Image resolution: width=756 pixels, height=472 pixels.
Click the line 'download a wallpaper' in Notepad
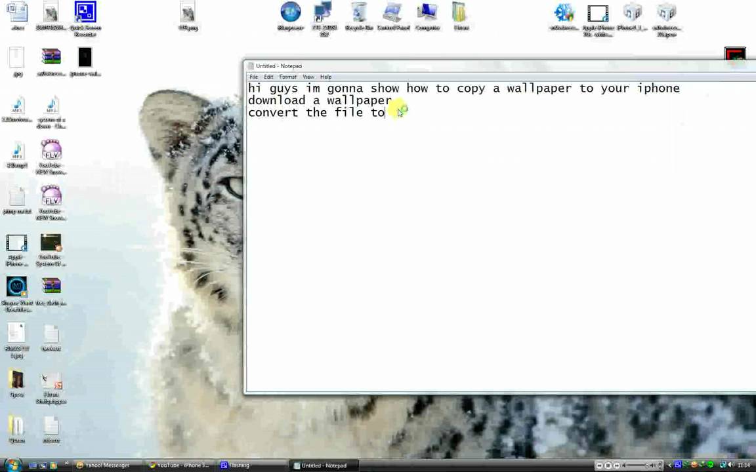320,100
